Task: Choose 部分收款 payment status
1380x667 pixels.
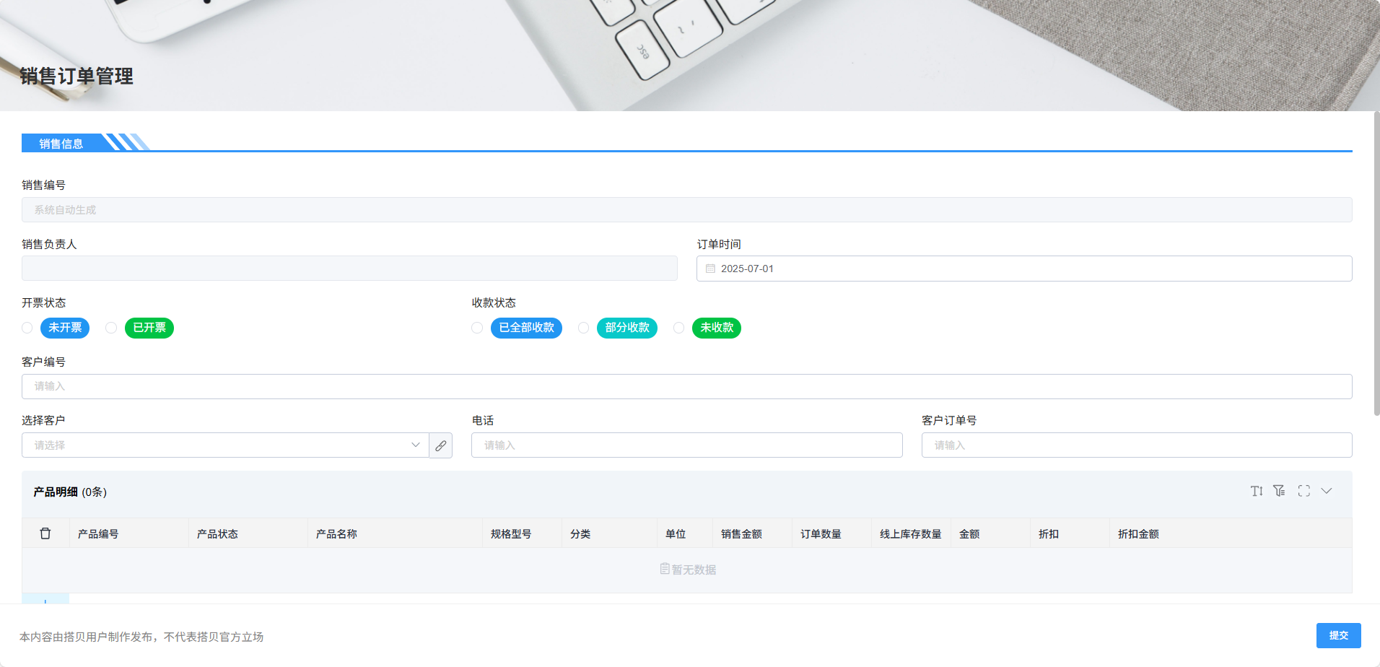Action: coord(583,328)
